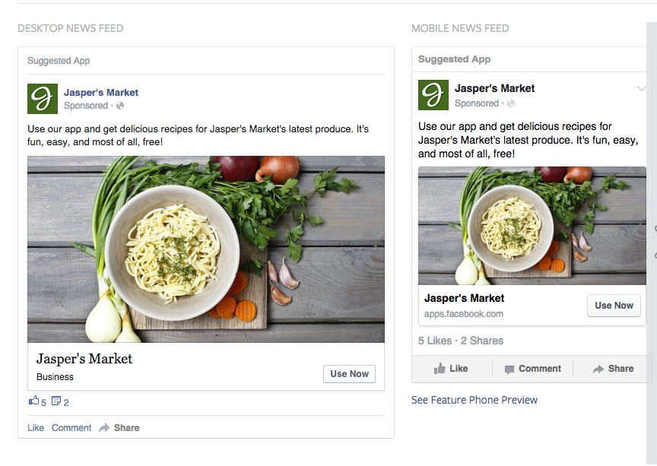Click Use Now in the mobile preview
The image size is (657, 466).
coord(614,306)
